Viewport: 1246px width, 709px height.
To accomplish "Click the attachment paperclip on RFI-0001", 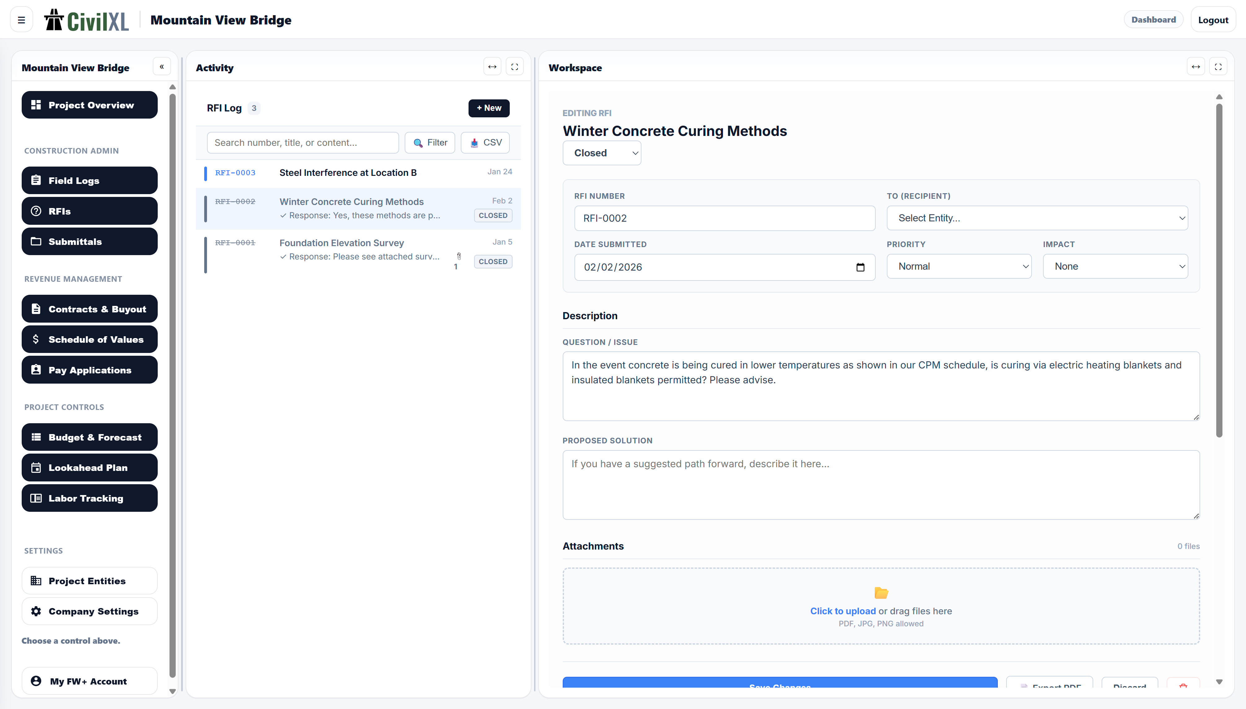I will [x=459, y=256].
